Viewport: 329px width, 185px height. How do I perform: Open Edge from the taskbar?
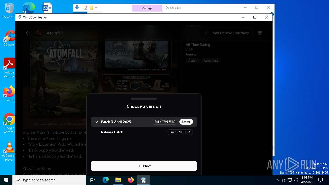pos(106,180)
